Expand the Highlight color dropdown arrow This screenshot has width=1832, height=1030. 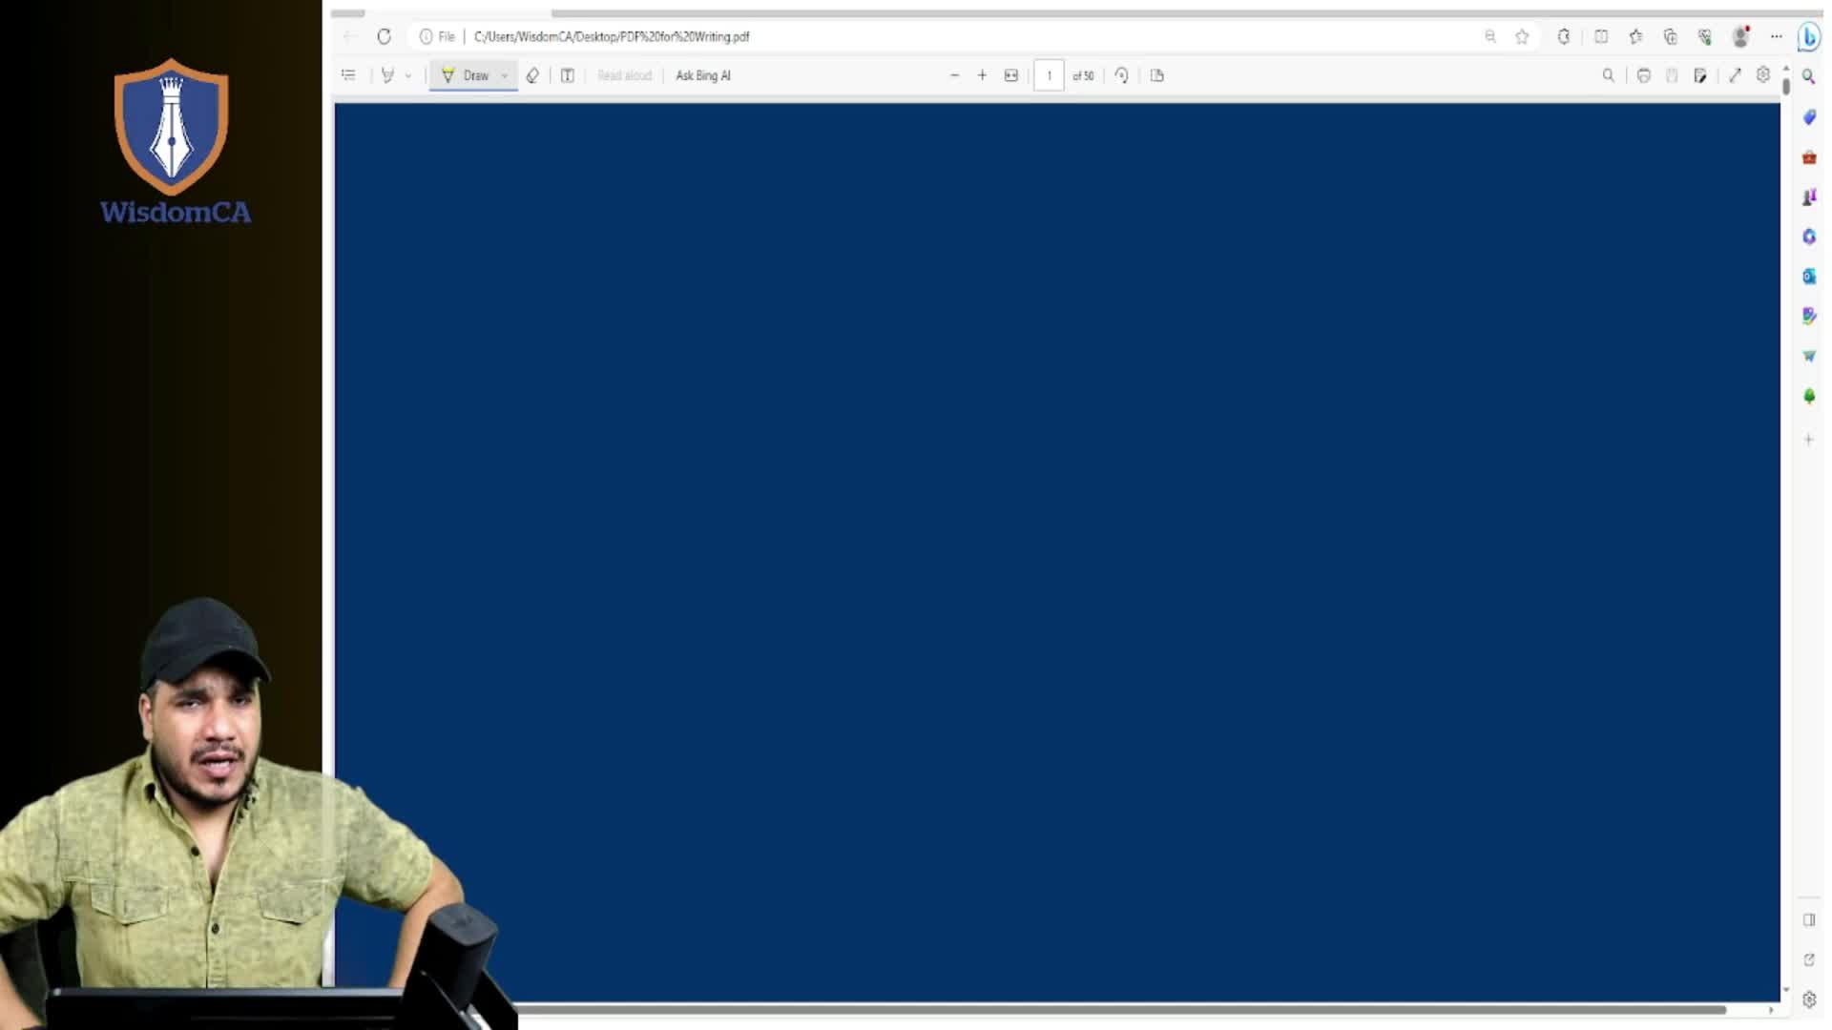[x=408, y=75]
